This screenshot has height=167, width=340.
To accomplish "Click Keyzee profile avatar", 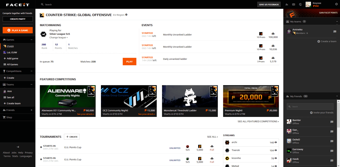I will (x=308, y=4).
